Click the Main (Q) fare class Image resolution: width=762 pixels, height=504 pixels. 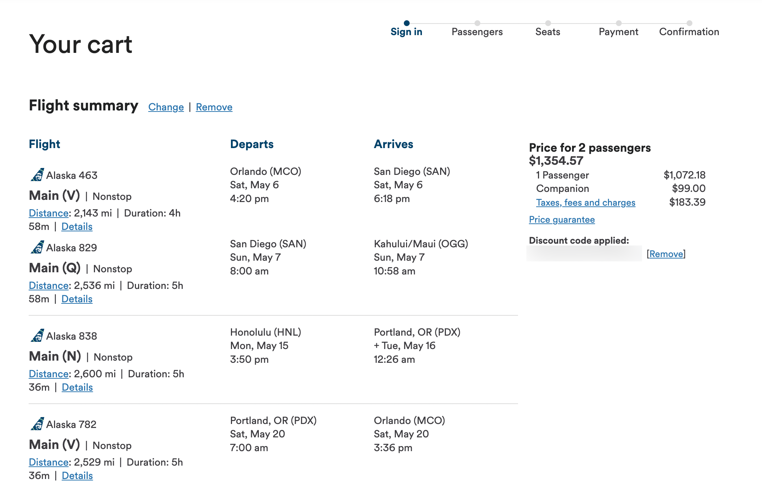click(x=55, y=268)
